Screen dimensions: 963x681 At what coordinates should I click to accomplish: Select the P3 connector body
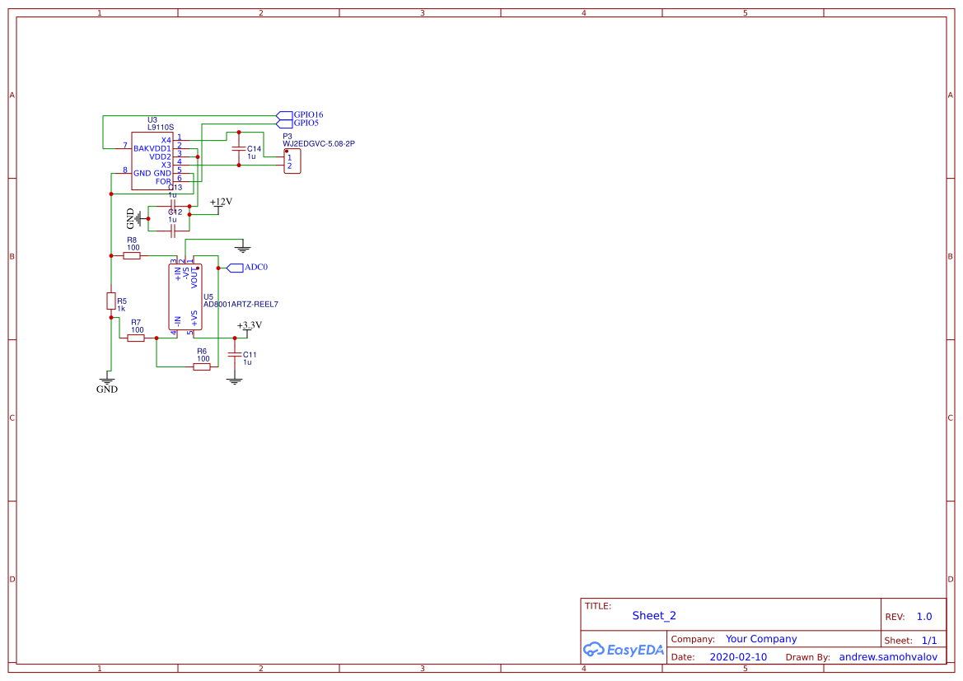pyautogui.click(x=292, y=161)
